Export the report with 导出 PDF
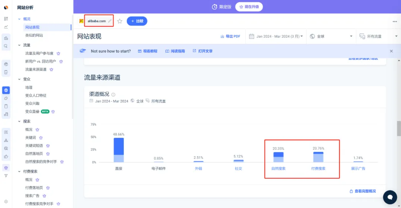Screen dimensions: 401x208 [230, 36]
